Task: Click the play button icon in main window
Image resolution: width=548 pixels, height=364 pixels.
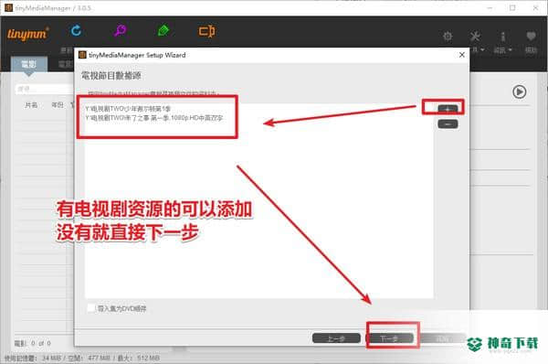Action: point(520,91)
